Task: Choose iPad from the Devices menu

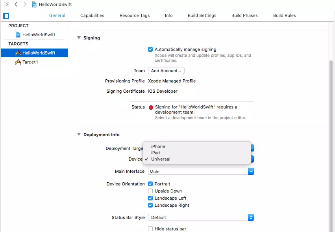Action: 197,153
